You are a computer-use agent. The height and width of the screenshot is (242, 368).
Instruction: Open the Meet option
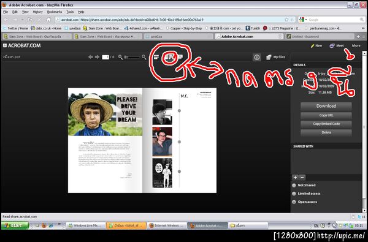tap(337, 46)
